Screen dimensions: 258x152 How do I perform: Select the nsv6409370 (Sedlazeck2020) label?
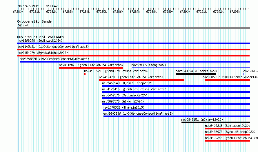[x=125, y=95]
